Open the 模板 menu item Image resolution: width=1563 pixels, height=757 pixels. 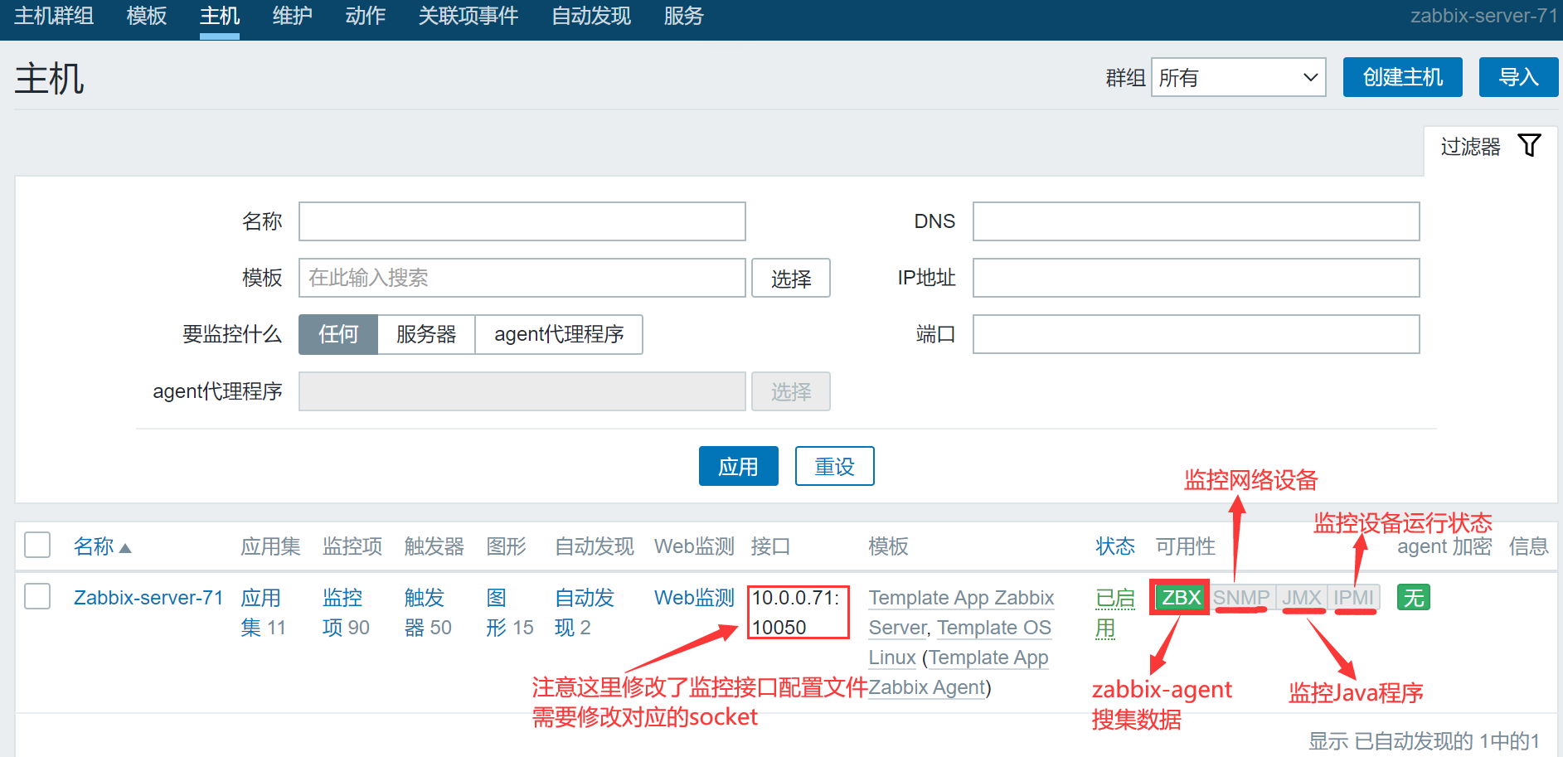coord(147,16)
